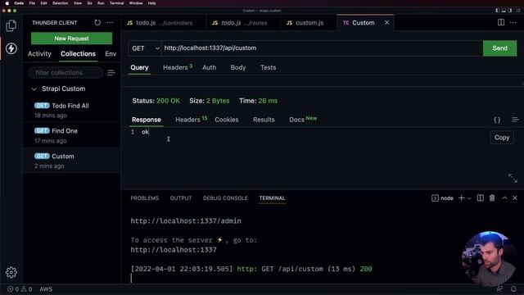This screenshot has height=295, width=524.
Task: Switch to todo.js routes editor tab
Action: tap(243, 23)
